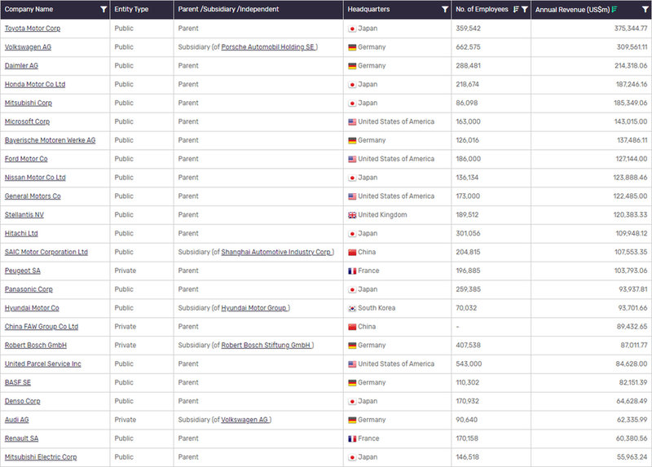This screenshot has width=652, height=467.
Task: Open Porsche Automobil Holding SE parent link
Action: (x=268, y=47)
